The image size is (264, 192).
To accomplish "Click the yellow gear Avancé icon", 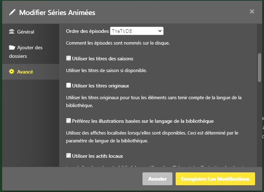I will click(12, 72).
